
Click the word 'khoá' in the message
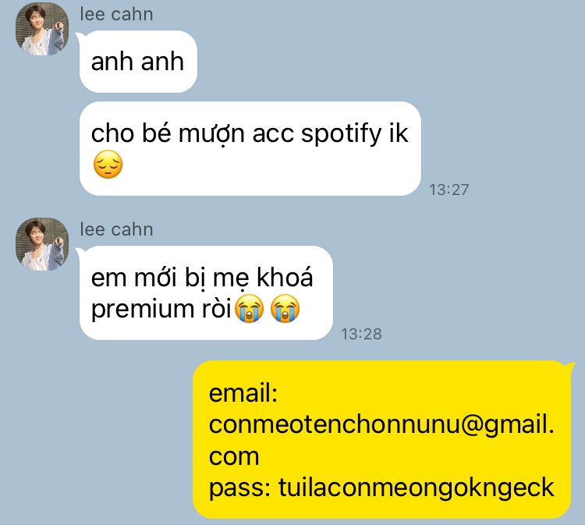pos(285,278)
